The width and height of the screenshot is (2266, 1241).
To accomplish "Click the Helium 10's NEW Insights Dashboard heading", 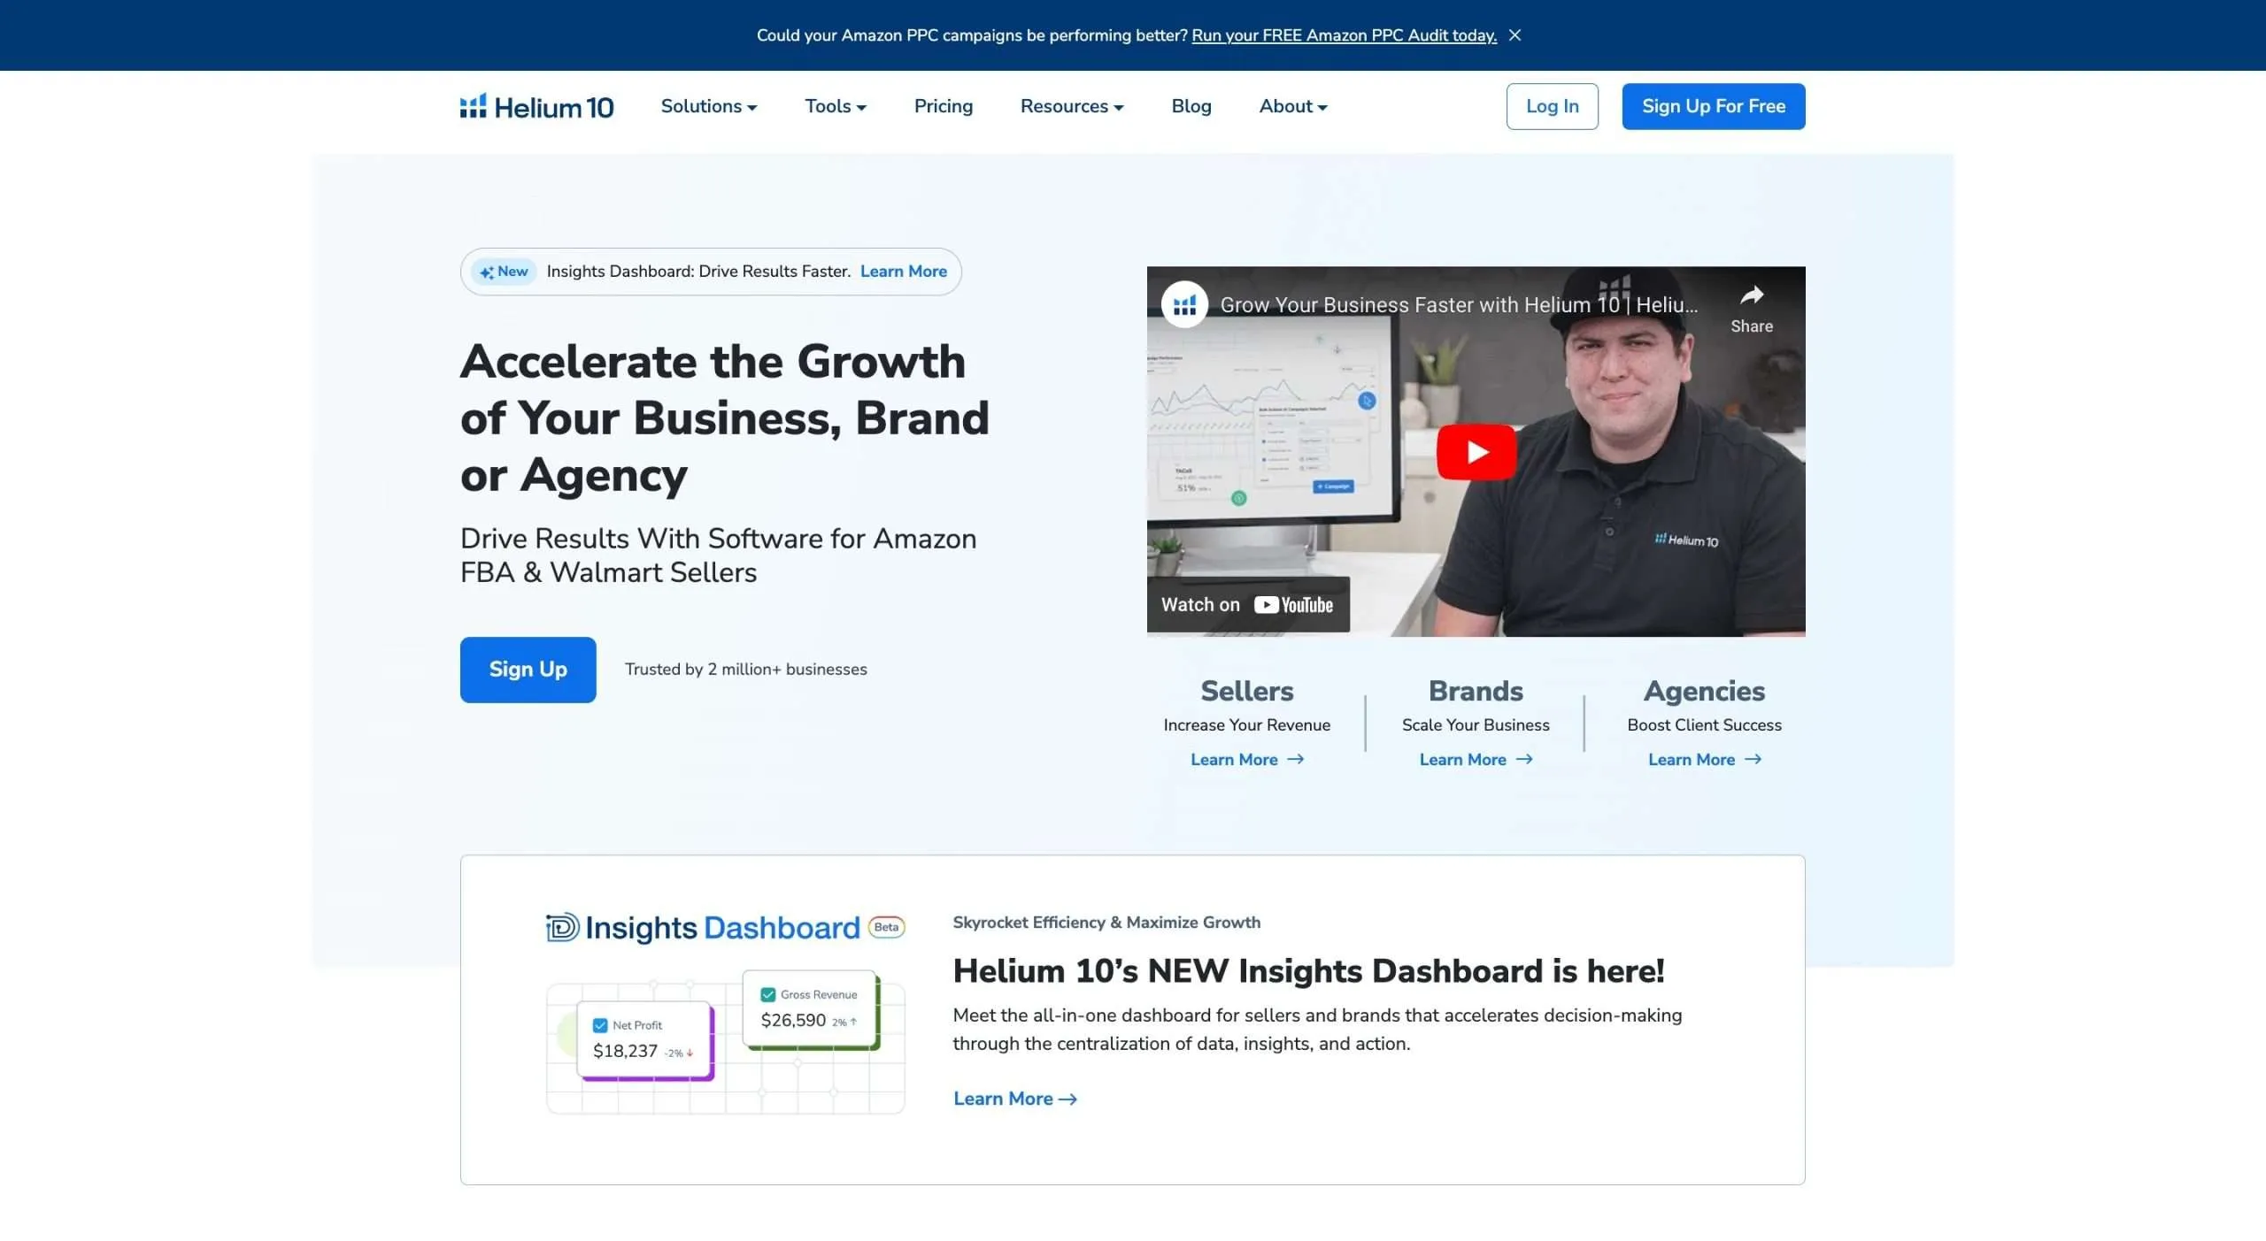I will pos(1308,970).
